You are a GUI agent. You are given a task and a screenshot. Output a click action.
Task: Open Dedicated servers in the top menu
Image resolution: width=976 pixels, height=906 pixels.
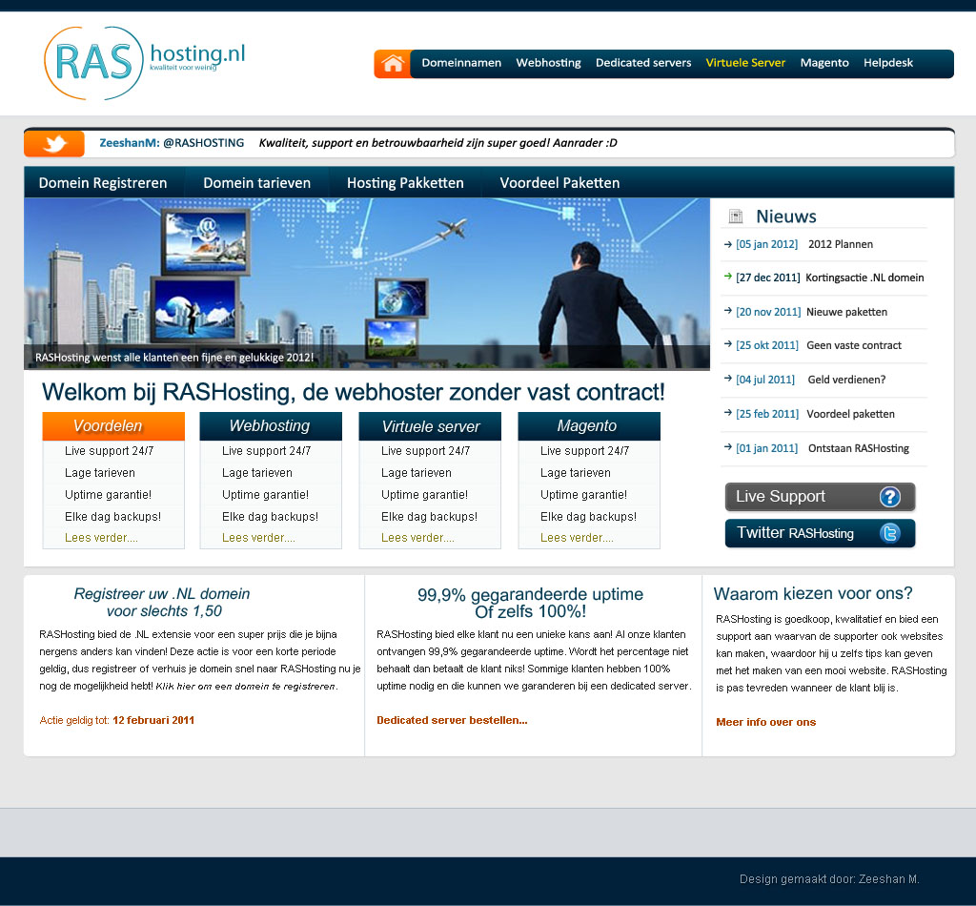(643, 63)
